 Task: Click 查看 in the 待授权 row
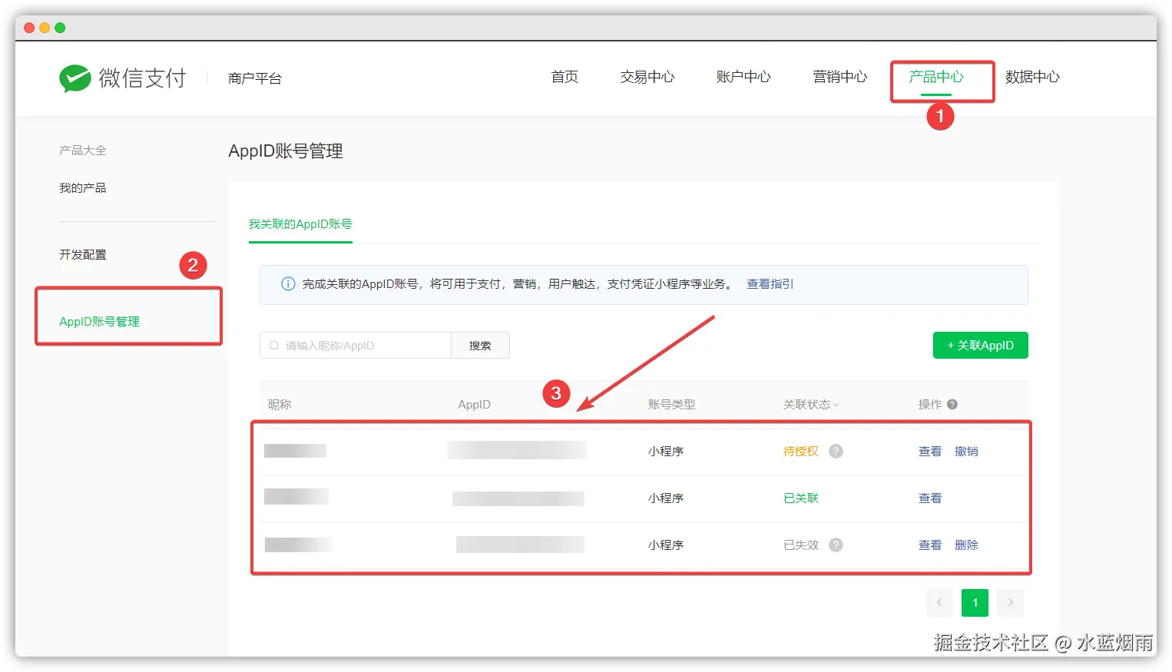(930, 452)
